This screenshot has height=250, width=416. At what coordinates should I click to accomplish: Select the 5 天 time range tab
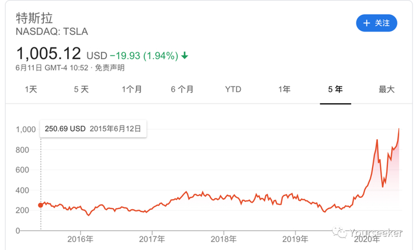coord(81,89)
